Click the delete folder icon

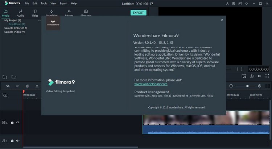coord(13,77)
